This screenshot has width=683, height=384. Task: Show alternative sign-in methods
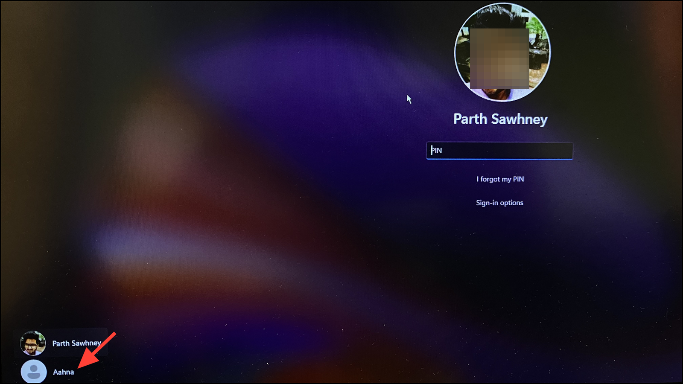pos(499,203)
